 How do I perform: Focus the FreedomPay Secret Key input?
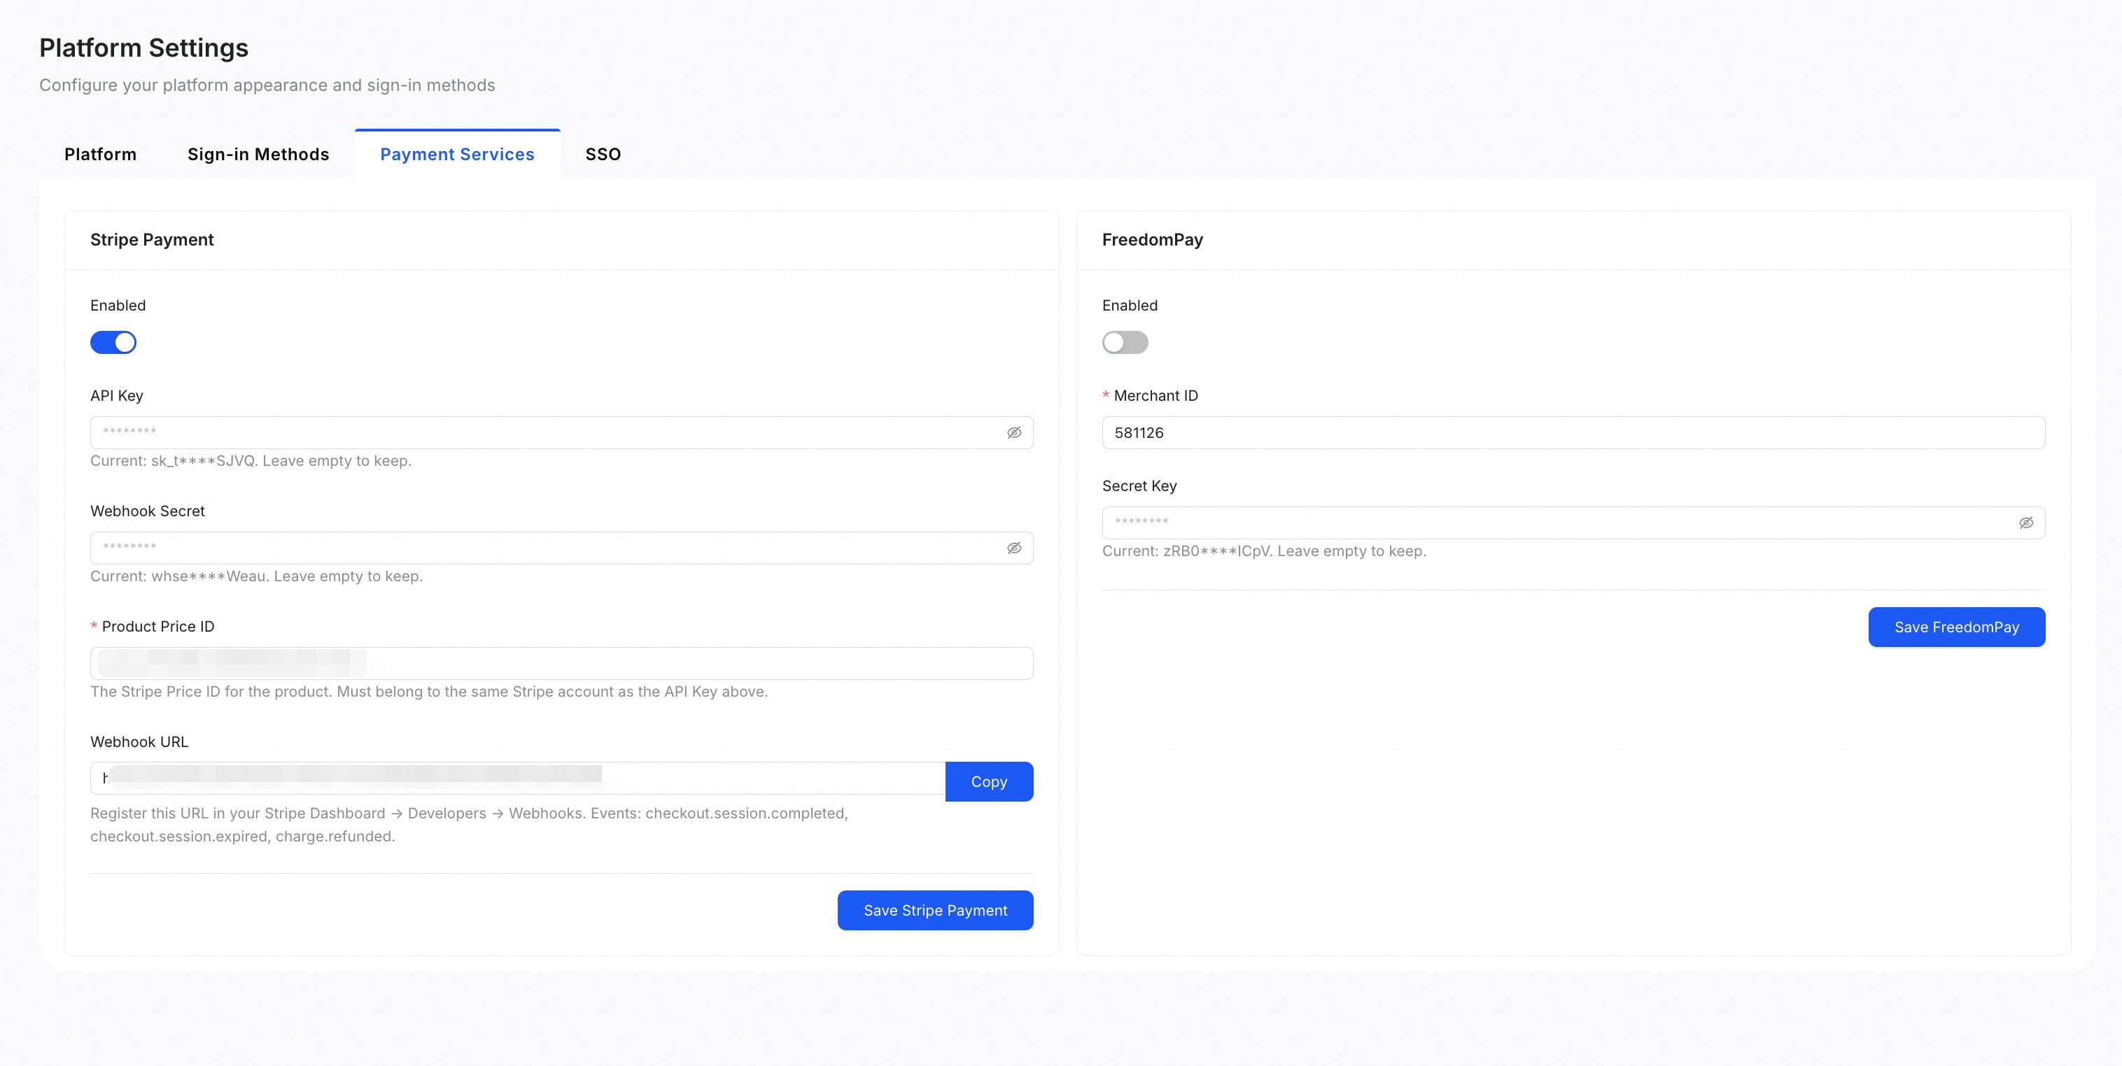[1573, 523]
